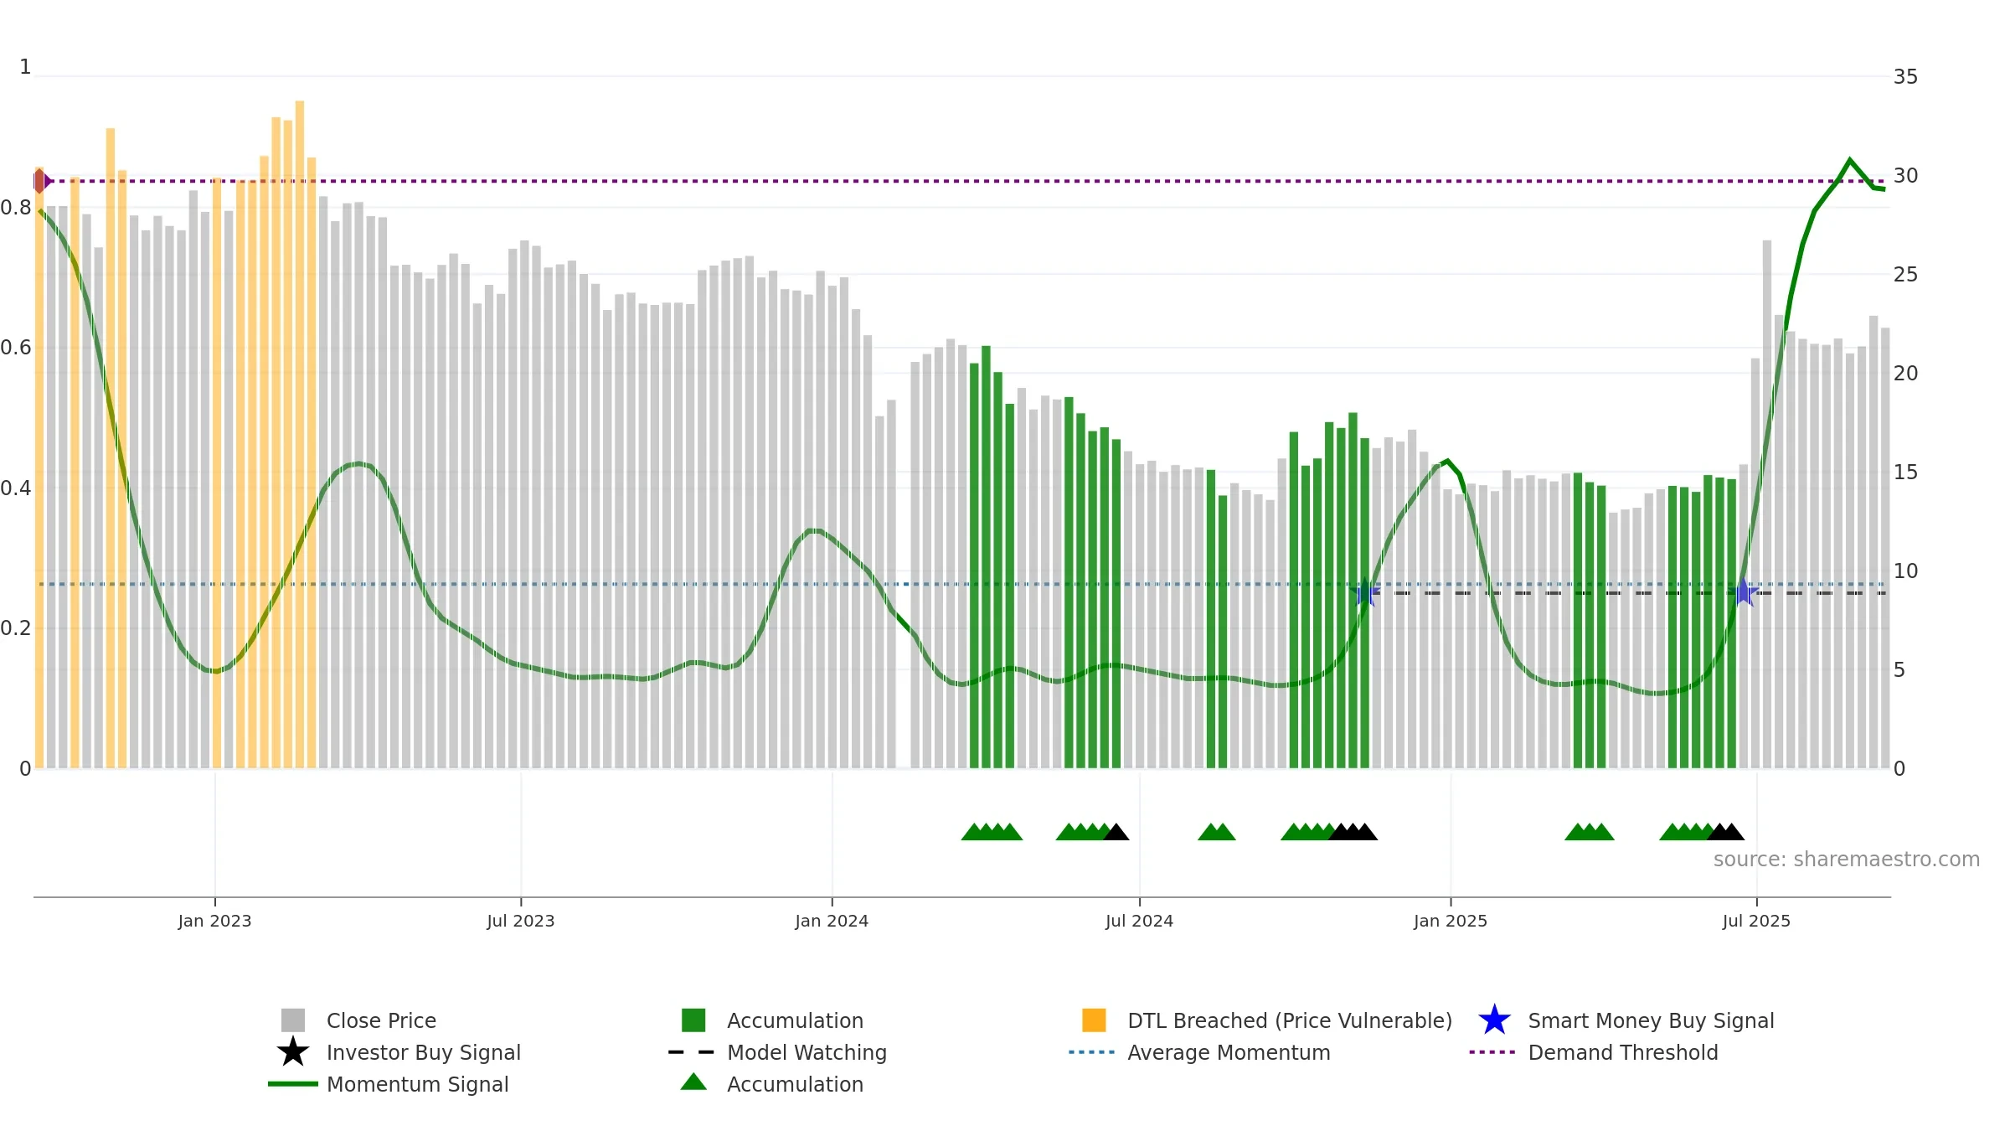Click the right axis value 10
The image size is (2010, 1131).
(1905, 571)
